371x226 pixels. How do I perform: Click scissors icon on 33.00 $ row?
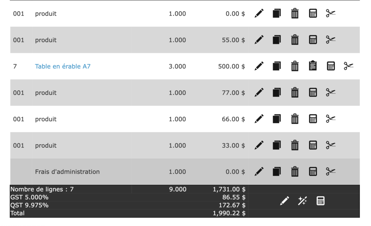pyautogui.click(x=330, y=145)
